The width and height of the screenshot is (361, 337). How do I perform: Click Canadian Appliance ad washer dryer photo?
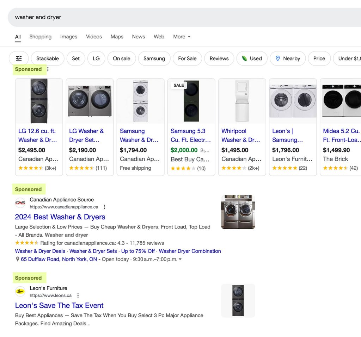238,212
